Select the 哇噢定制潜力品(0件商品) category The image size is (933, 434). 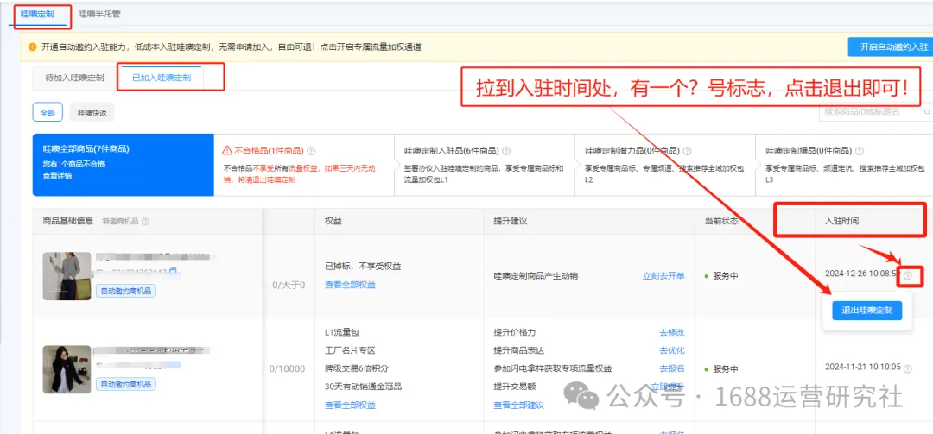664,165
